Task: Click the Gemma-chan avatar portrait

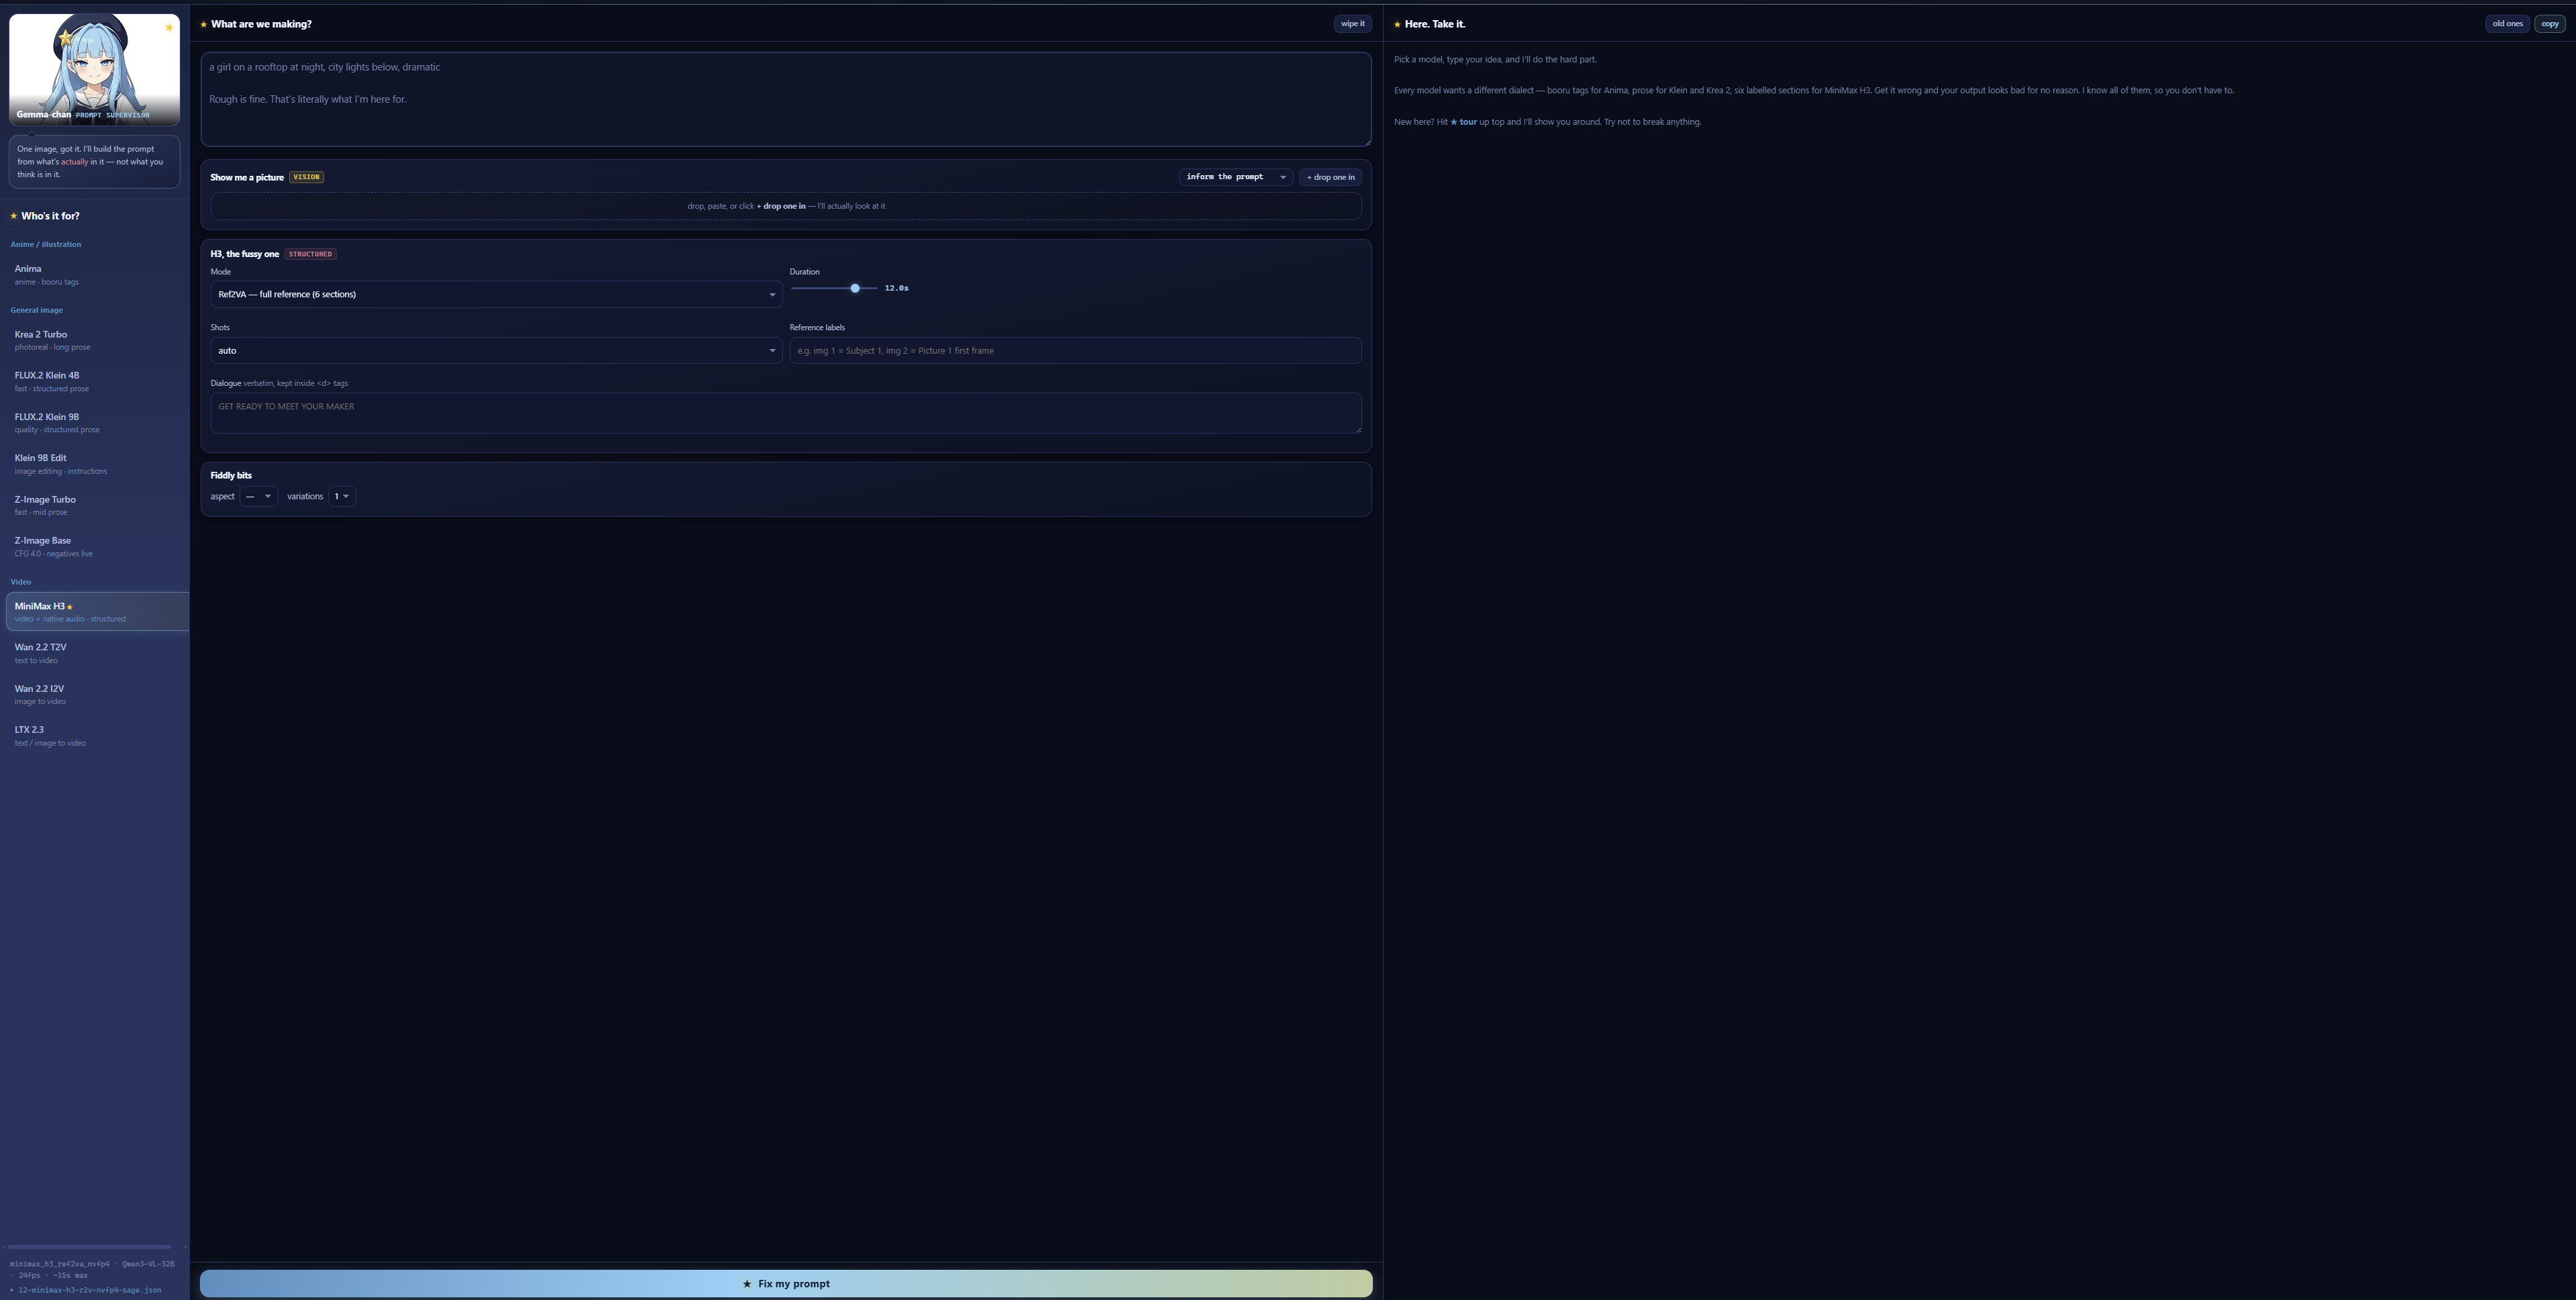Action: click(94, 69)
